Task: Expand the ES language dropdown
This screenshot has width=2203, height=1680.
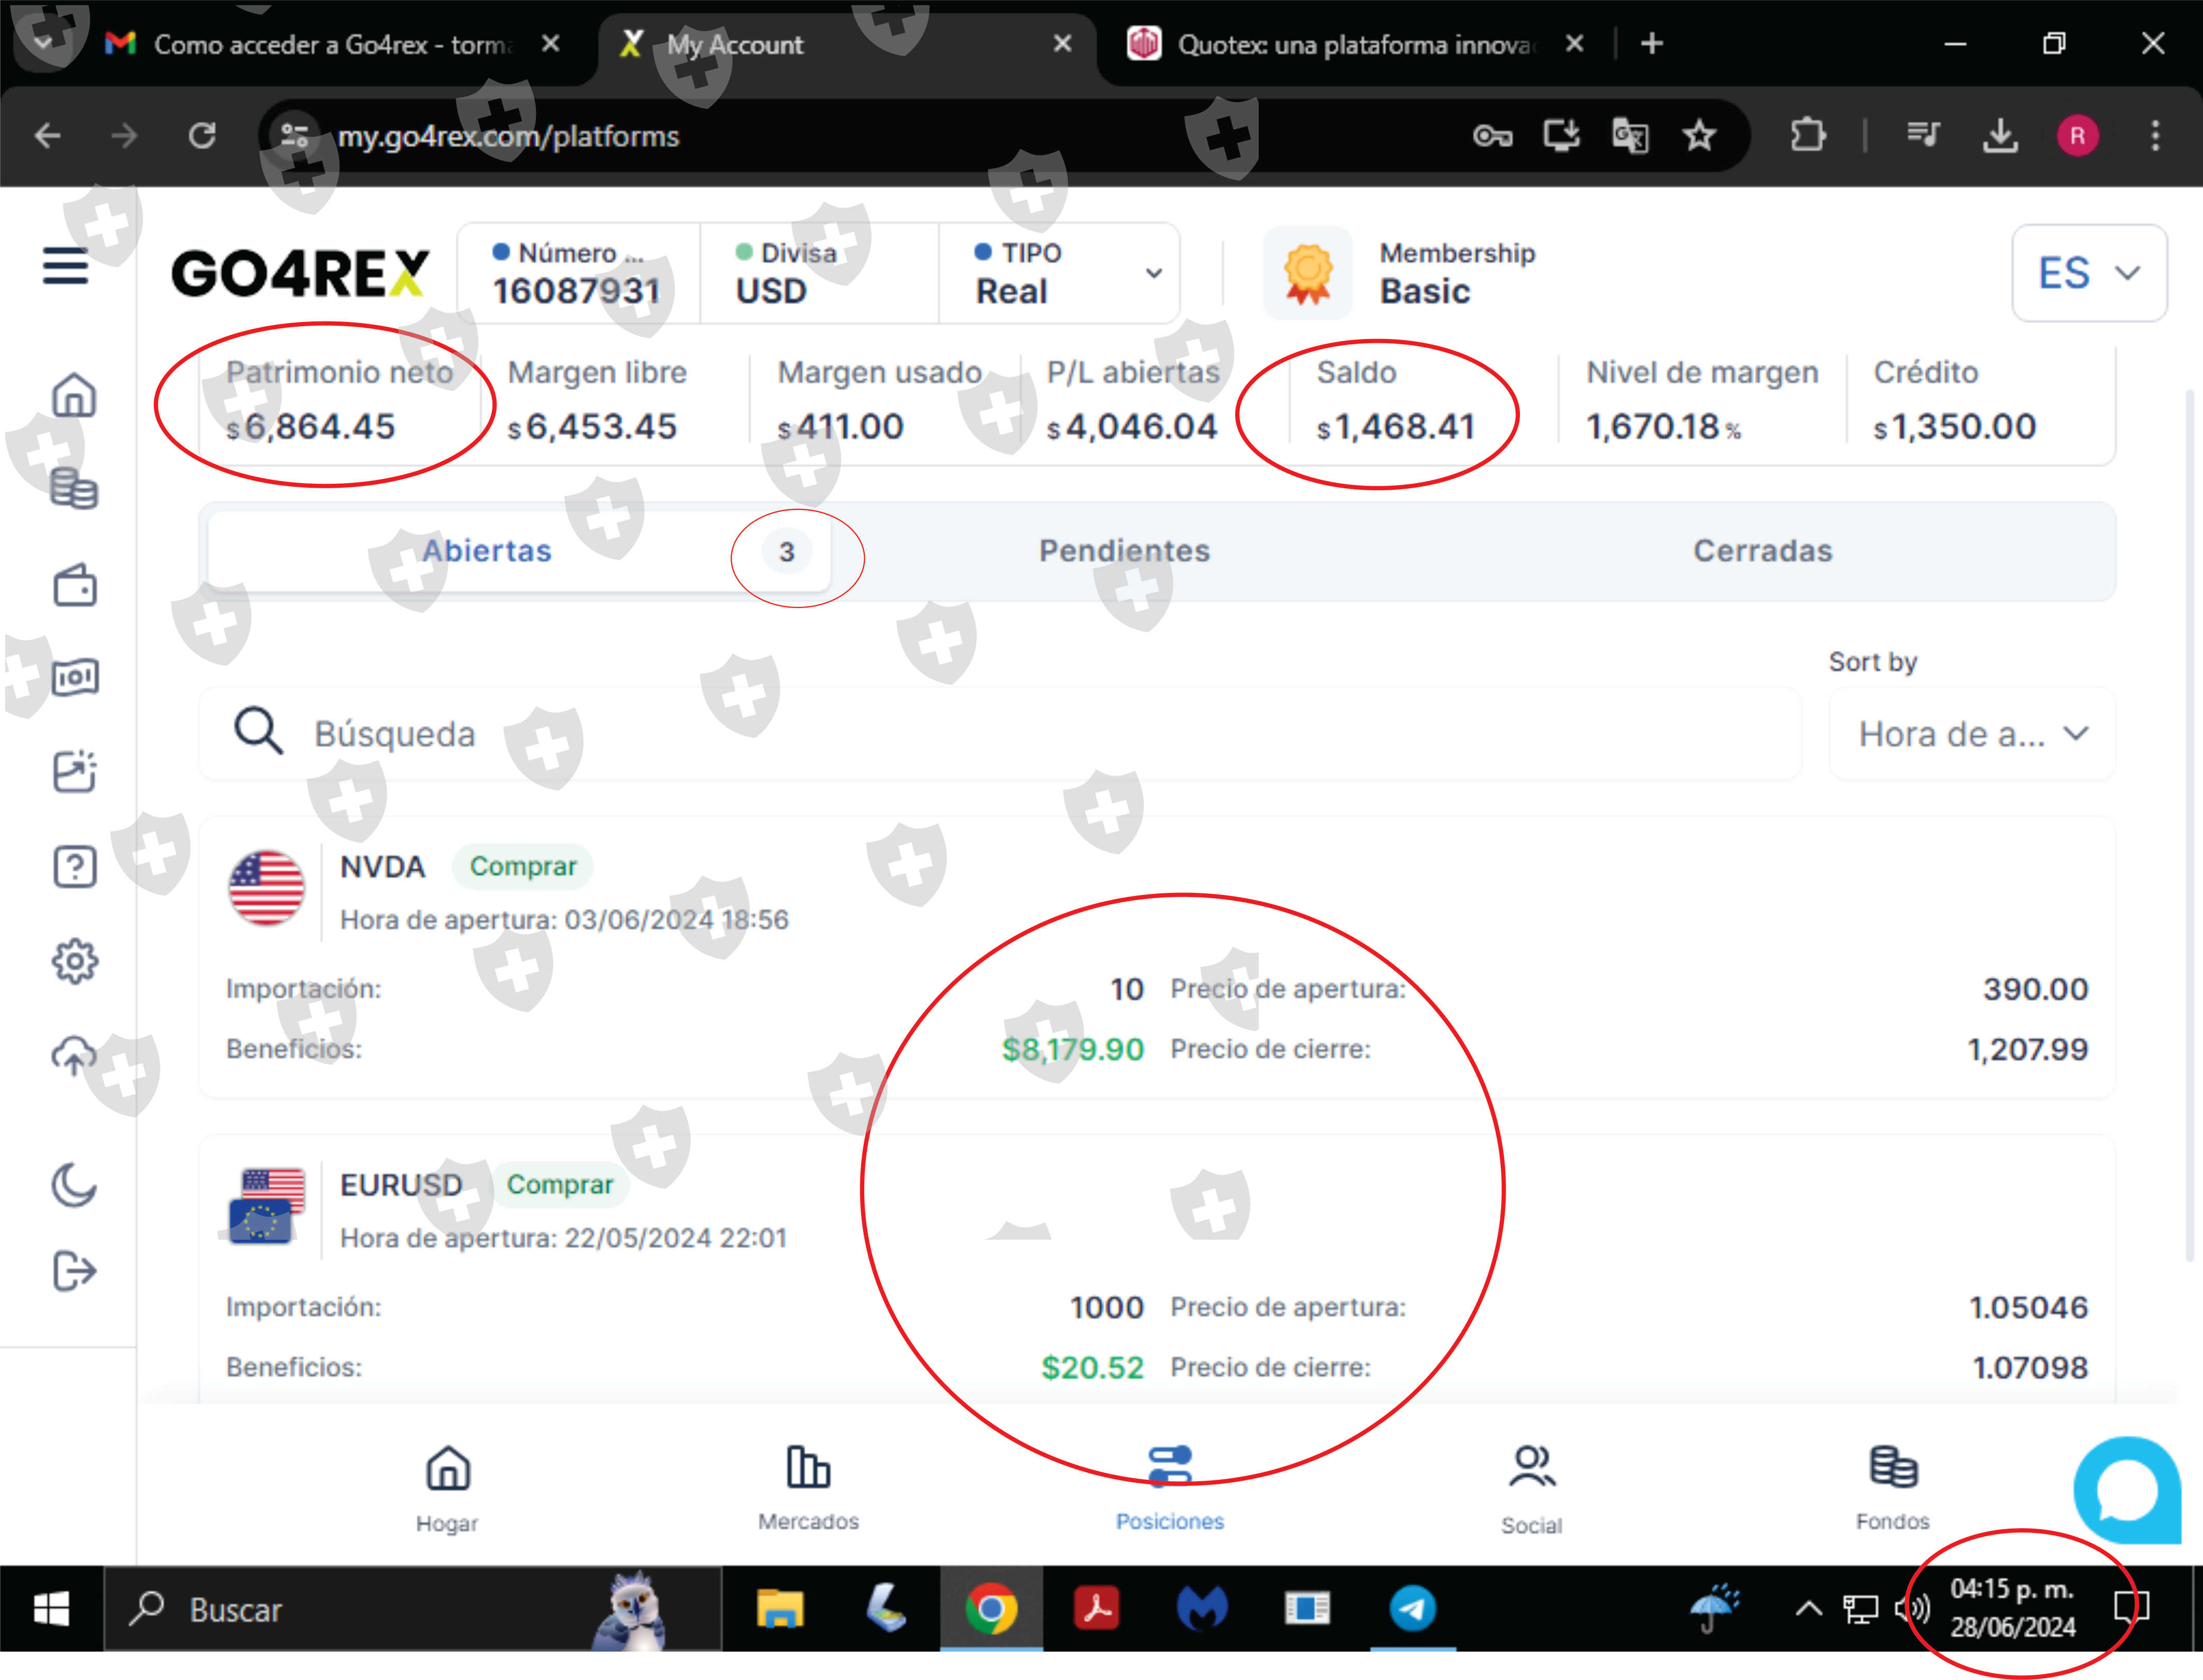Action: 2089,273
